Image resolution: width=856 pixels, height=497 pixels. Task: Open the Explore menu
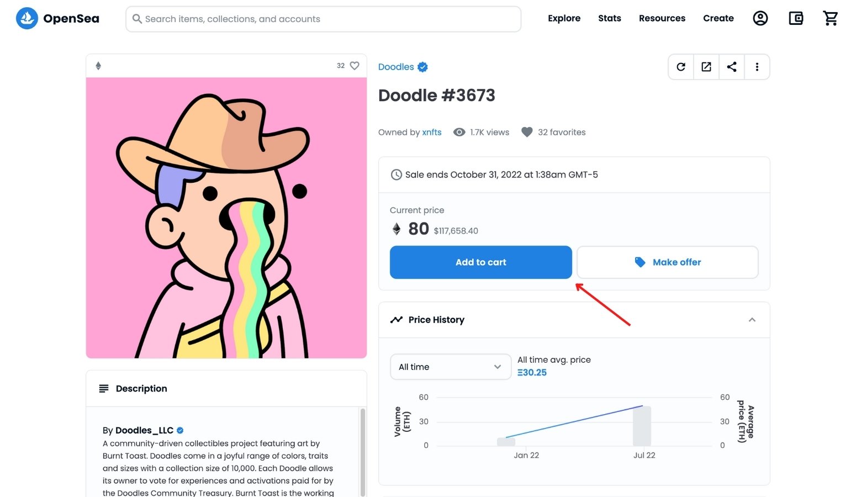click(564, 18)
